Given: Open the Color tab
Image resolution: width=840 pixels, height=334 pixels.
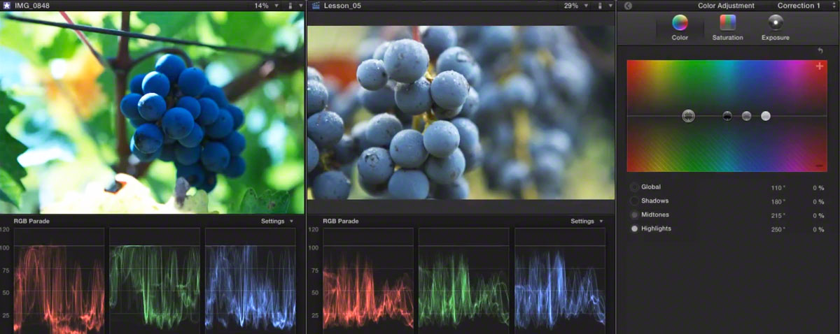Looking at the screenshot, I should pyautogui.click(x=680, y=27).
